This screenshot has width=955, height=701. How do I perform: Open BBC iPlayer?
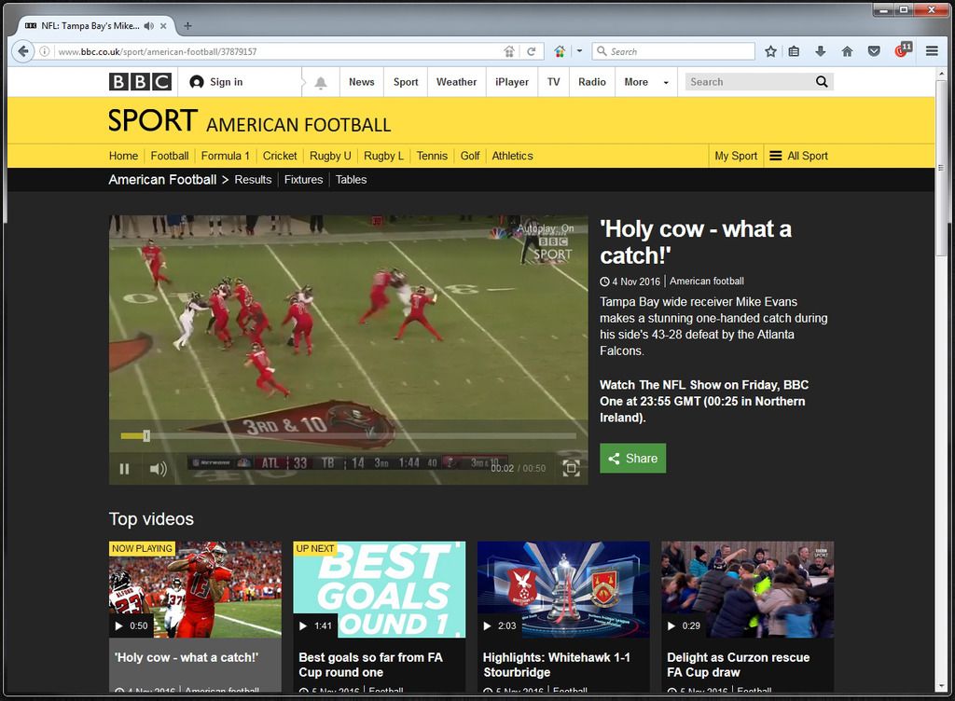(512, 82)
